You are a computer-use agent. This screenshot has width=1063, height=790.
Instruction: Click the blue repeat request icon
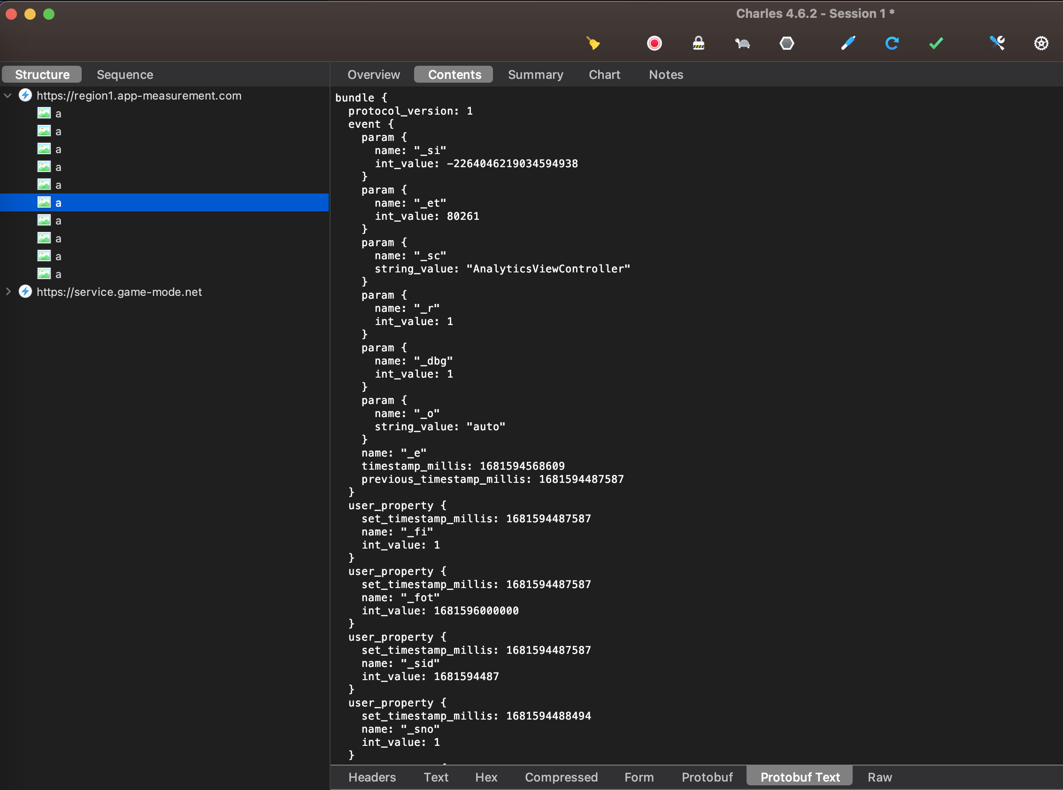point(892,44)
